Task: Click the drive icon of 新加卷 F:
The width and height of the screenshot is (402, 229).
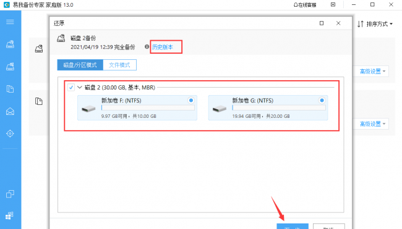Action: tap(88, 109)
